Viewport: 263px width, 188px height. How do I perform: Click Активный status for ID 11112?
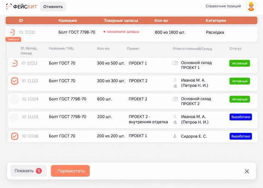240,63
